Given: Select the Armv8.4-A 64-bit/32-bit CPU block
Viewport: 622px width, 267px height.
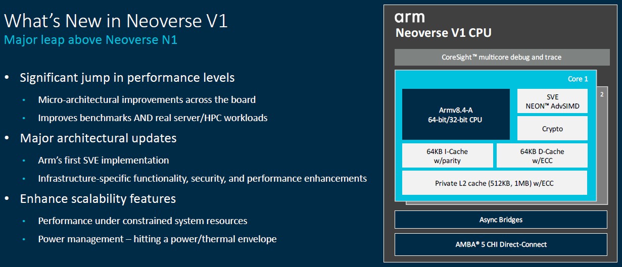Looking at the screenshot, I should click(456, 115).
